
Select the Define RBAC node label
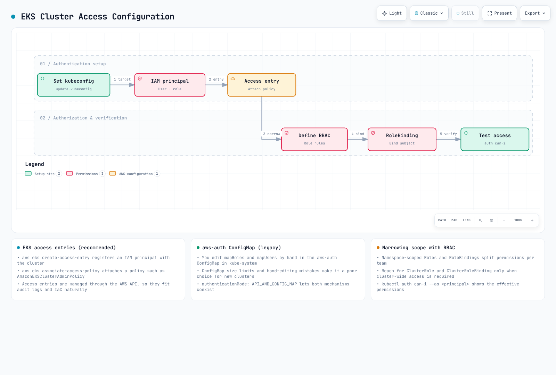314,135
